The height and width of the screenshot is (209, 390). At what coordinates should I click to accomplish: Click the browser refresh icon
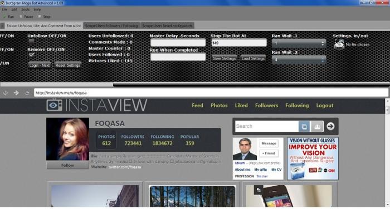click(27, 93)
